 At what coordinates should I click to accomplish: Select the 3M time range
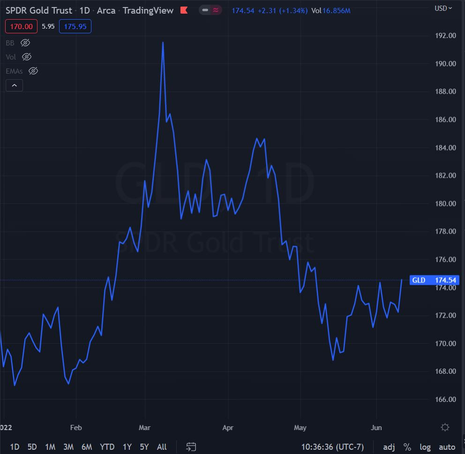point(68,447)
